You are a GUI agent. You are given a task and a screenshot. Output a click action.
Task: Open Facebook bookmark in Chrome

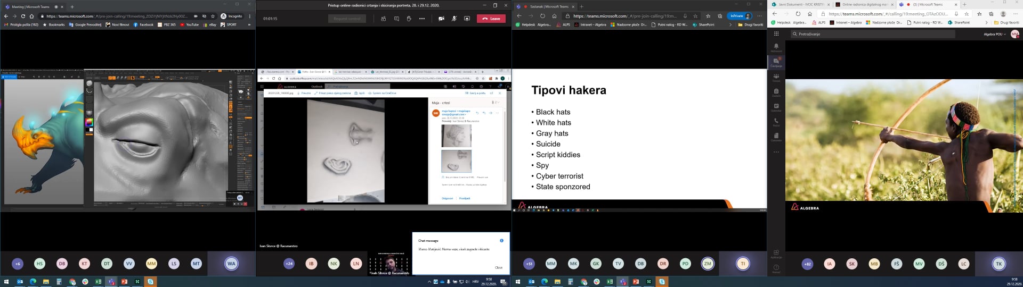point(143,24)
